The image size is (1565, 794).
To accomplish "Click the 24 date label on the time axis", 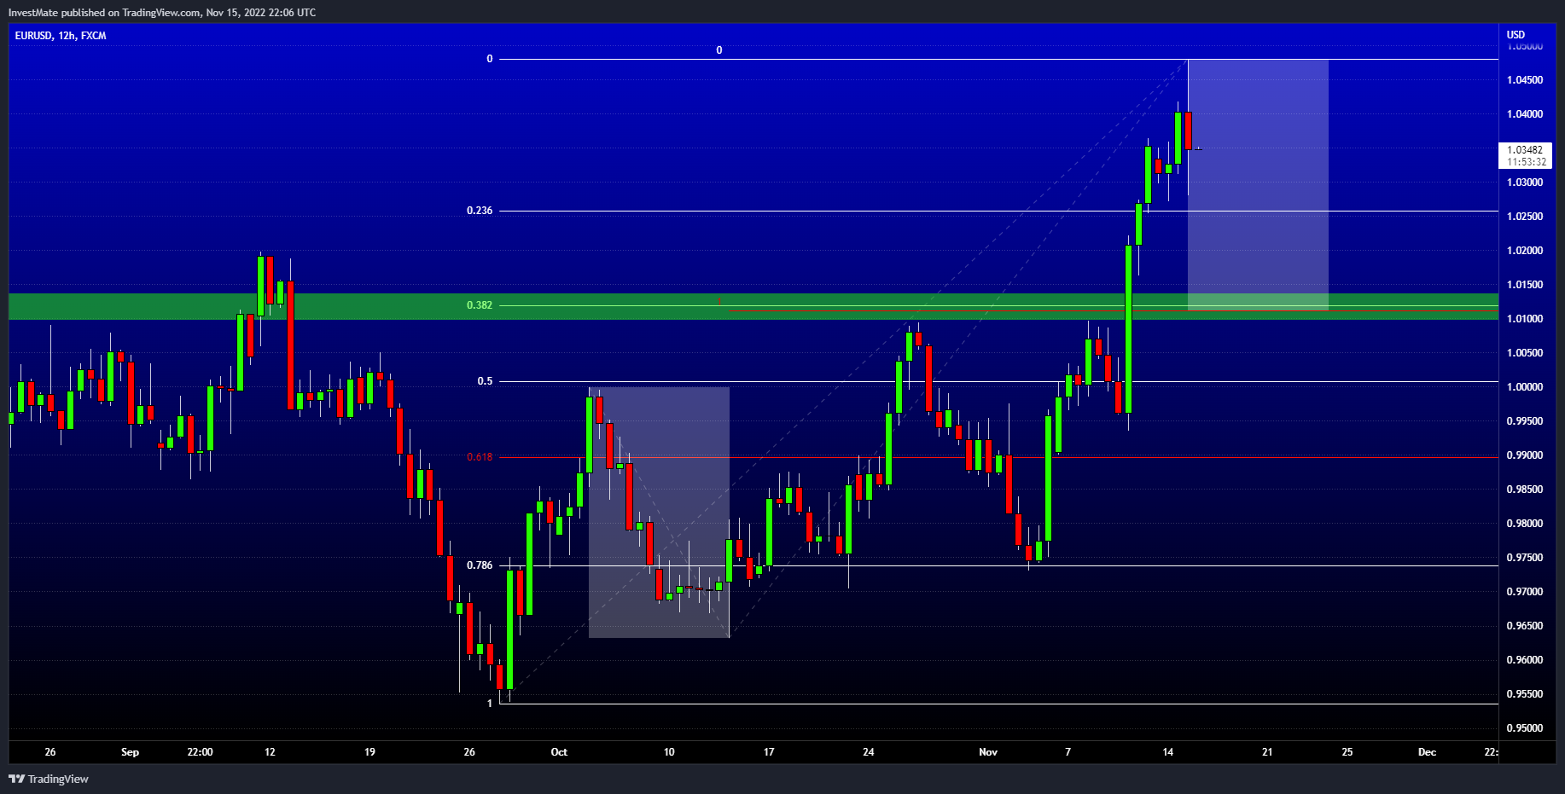I will coord(869,752).
